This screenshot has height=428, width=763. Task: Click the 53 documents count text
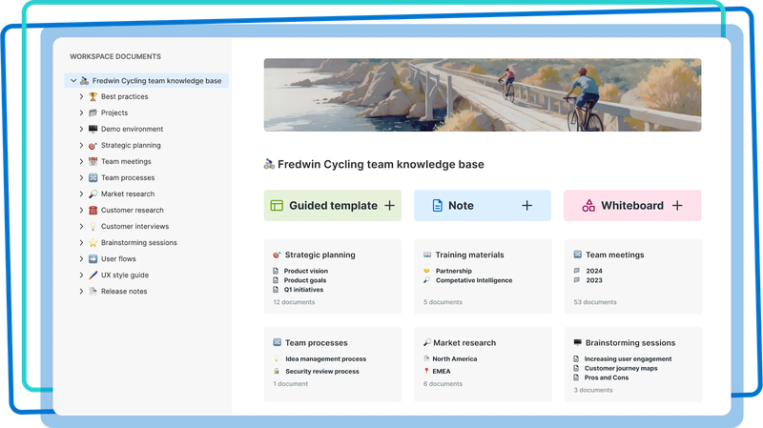(594, 302)
